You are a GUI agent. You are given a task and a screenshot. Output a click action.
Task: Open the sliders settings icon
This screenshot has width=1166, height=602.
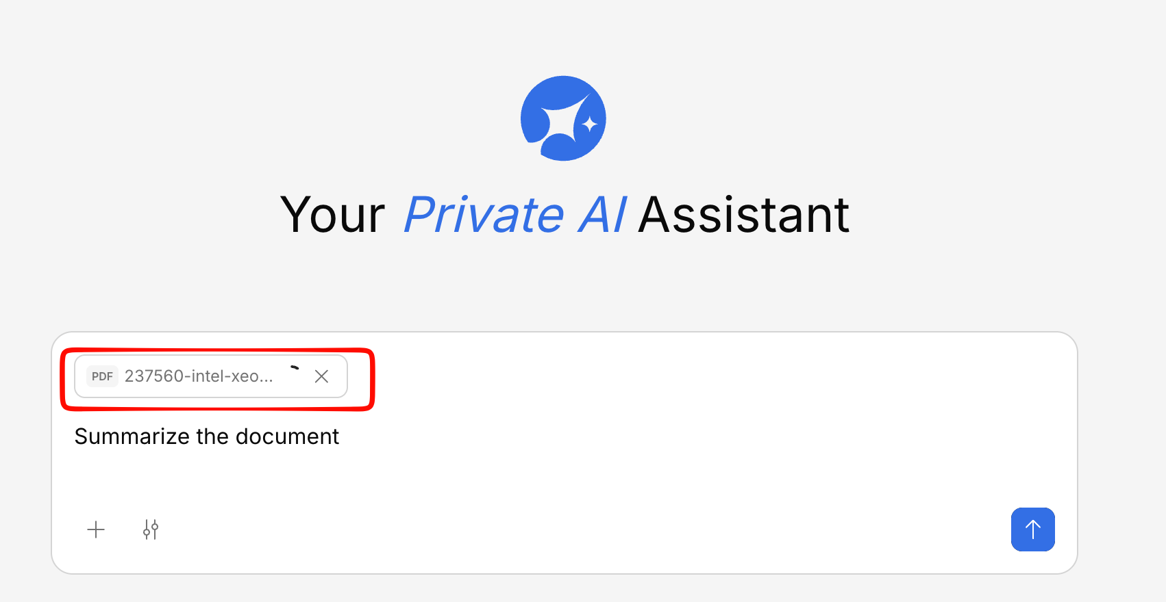pos(151,529)
